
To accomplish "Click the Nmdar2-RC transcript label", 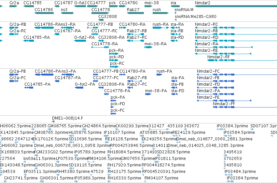I will tap(206, 24).
